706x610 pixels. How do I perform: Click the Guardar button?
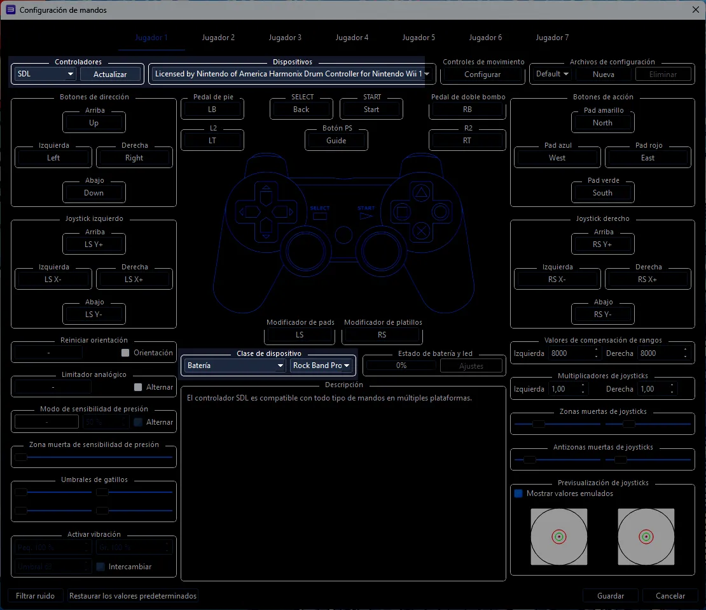611,596
